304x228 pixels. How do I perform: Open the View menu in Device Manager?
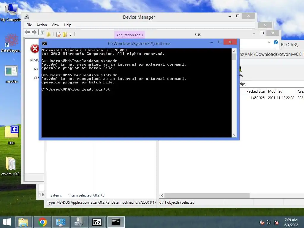click(x=55, y=25)
